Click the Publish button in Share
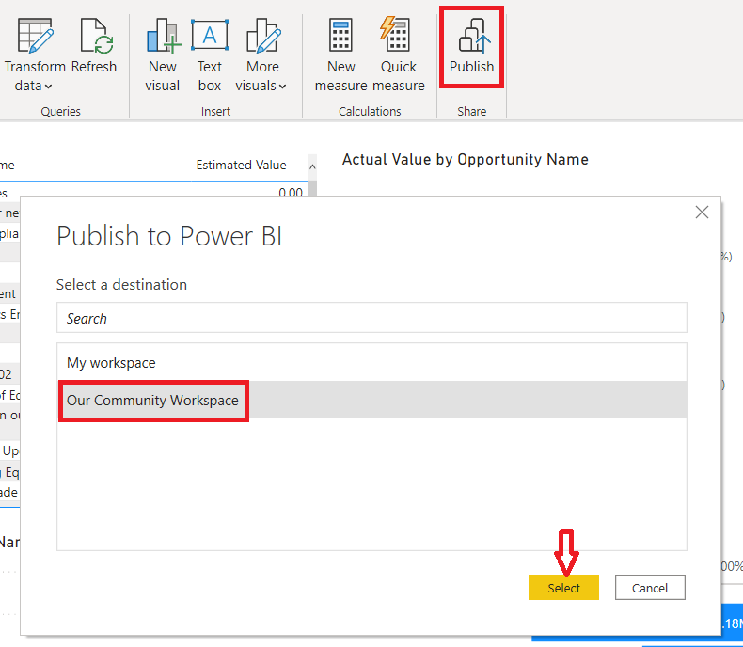The image size is (743, 647). click(x=471, y=47)
